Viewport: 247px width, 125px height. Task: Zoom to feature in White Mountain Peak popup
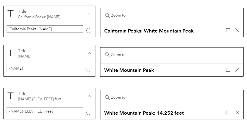tap(115, 54)
